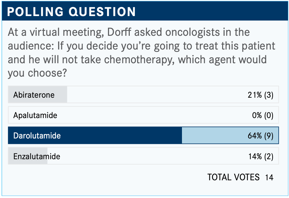Click the word QUESTION in the header
The height and width of the screenshot is (198, 289).
pos(102,12)
